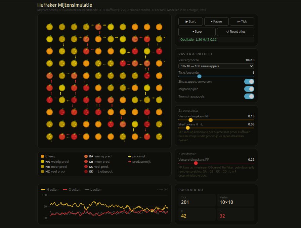Viewport: 301px width, 228px height.
Task: Turn off the Migratiepijlen toggle
Action: tap(249, 89)
